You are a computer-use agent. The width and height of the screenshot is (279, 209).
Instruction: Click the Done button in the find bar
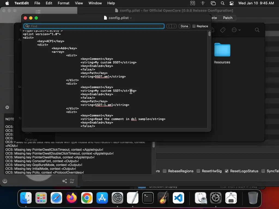click(x=184, y=26)
